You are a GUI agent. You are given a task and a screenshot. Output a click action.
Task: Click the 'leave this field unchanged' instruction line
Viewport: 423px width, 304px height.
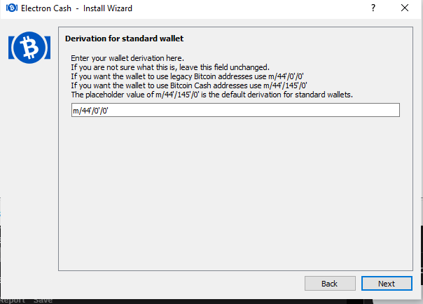(170, 67)
